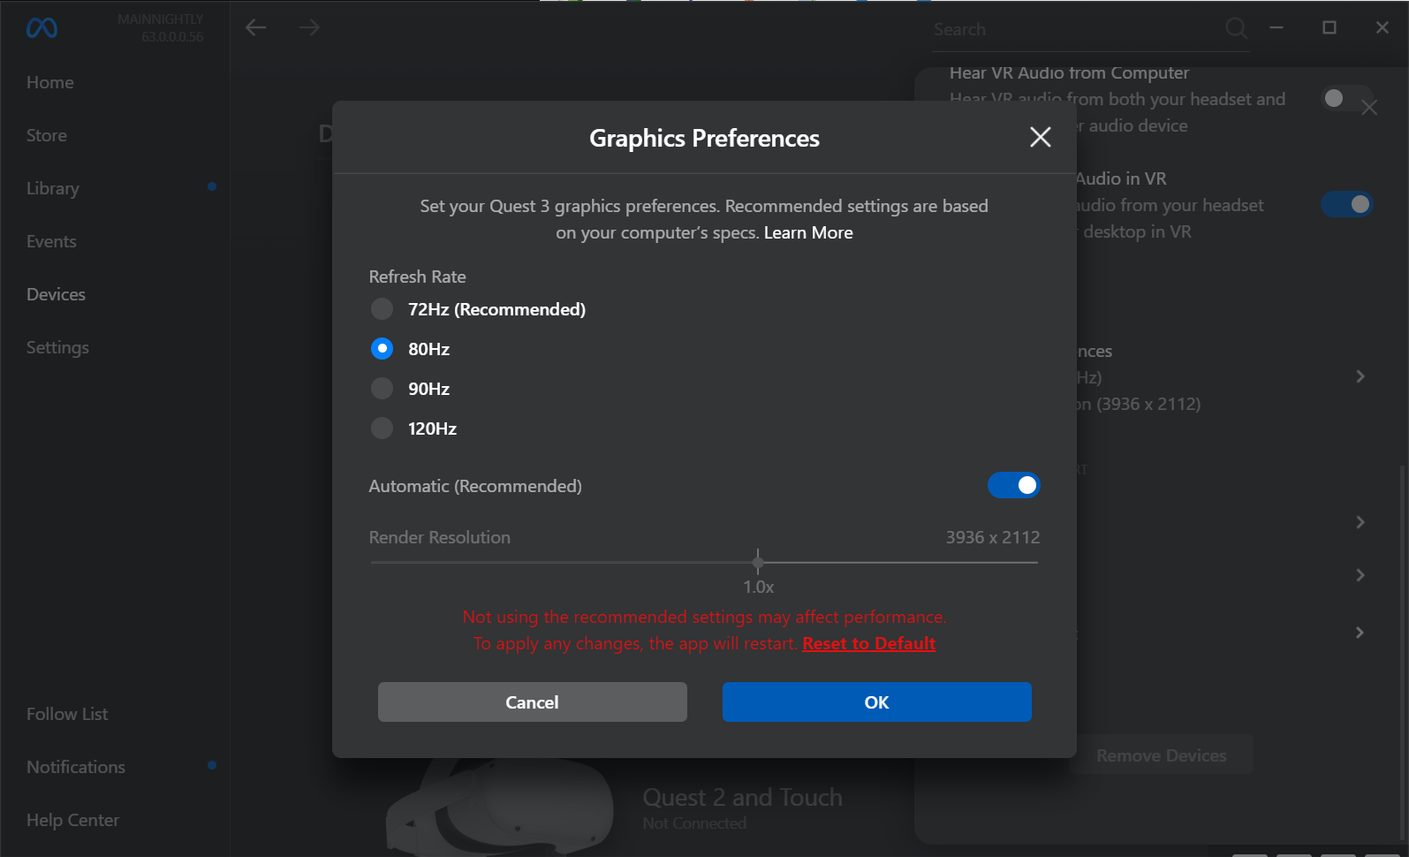Open Settings from the sidebar
This screenshot has height=857, width=1409.
57,347
